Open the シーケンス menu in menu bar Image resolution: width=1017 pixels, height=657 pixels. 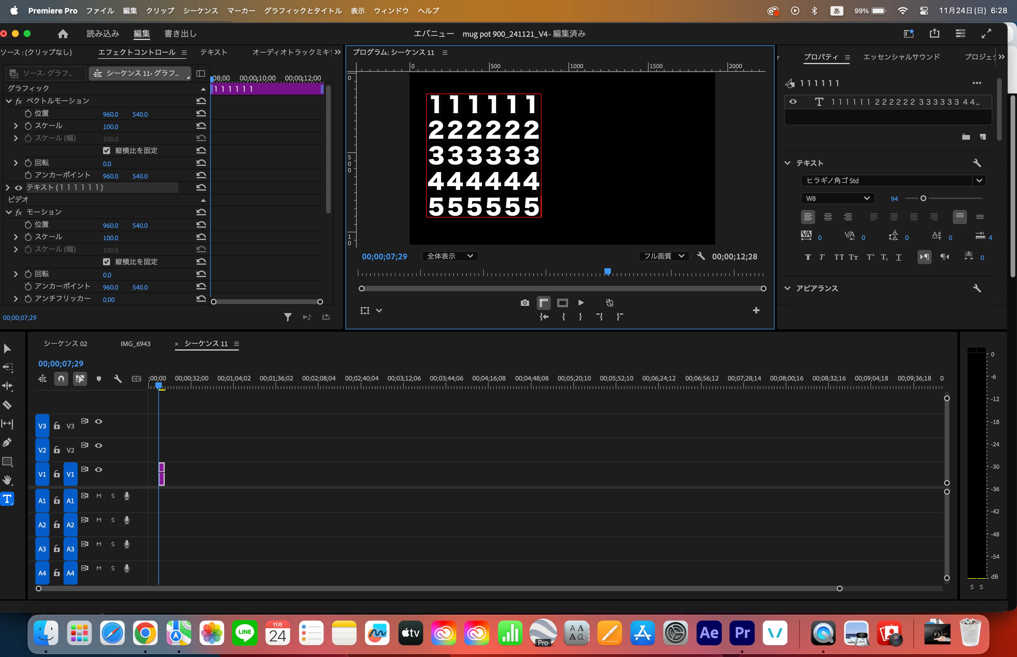(x=200, y=11)
